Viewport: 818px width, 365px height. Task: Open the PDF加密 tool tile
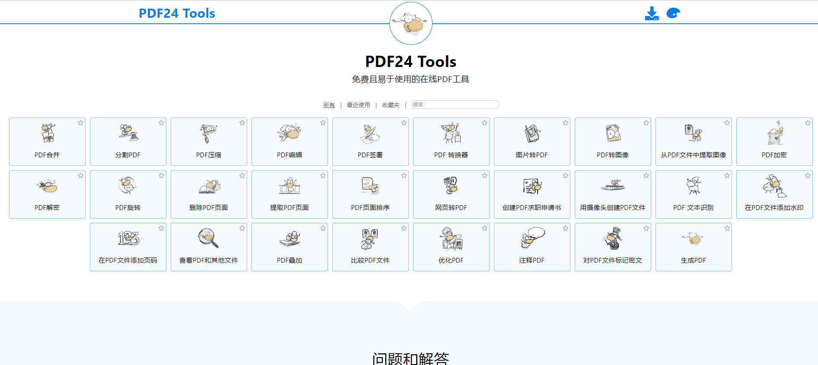click(774, 142)
